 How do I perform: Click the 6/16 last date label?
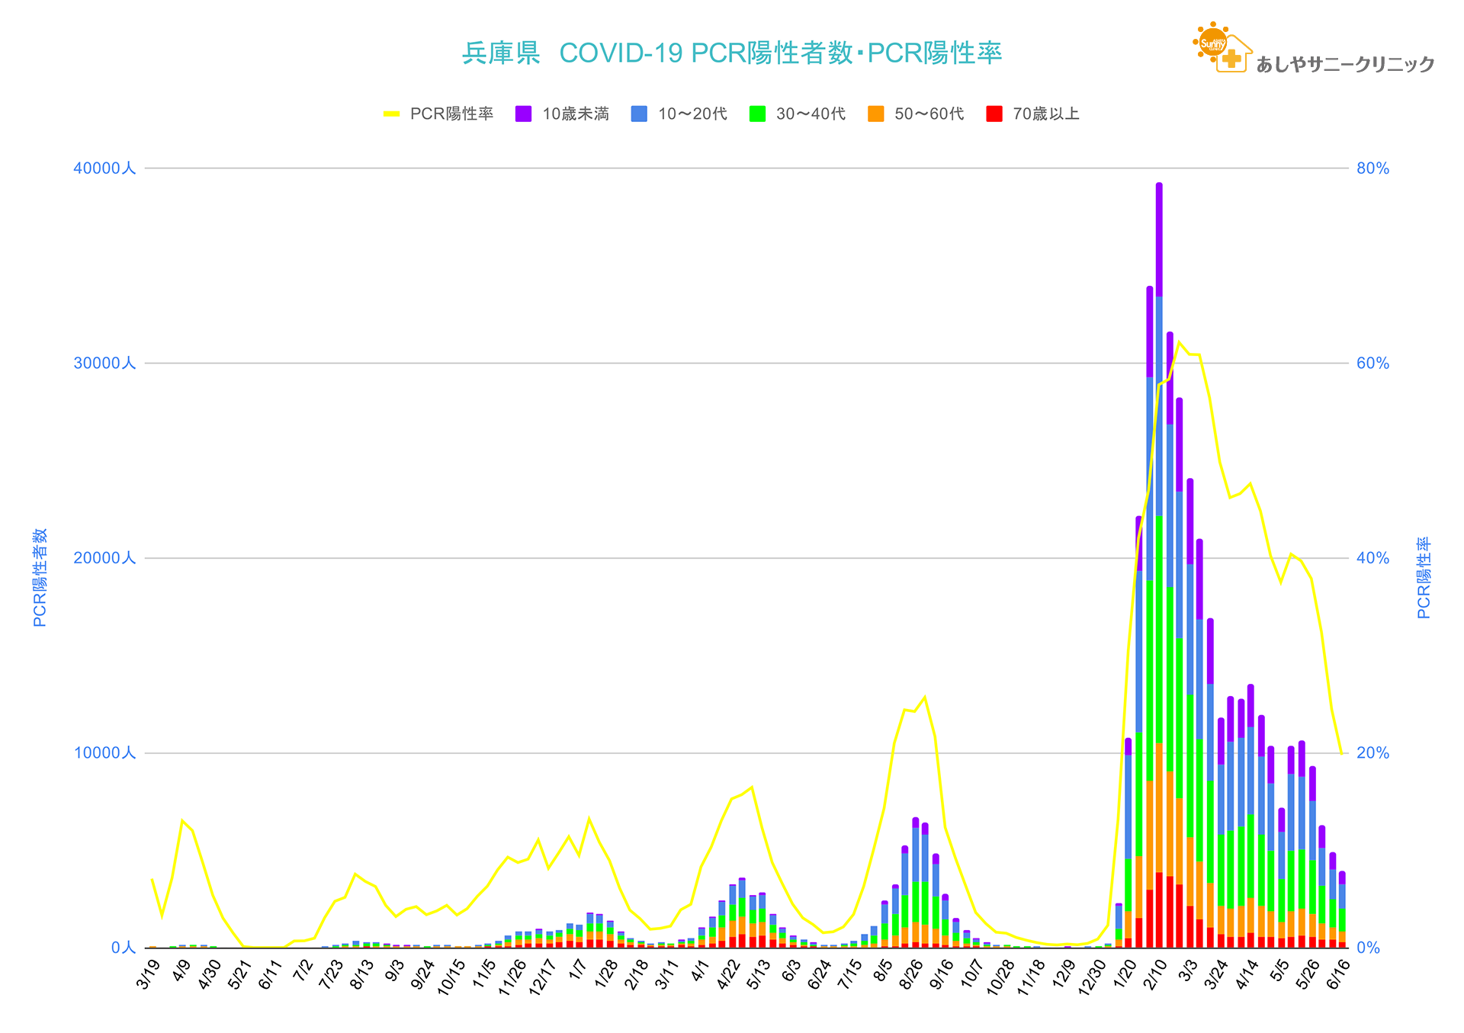(1338, 974)
